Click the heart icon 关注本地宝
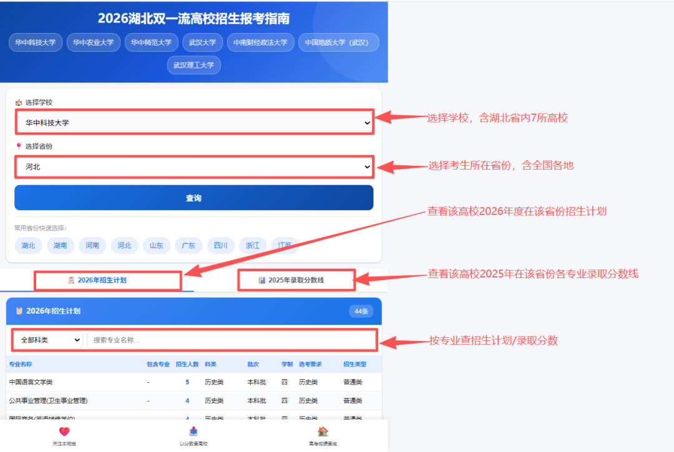 (x=64, y=431)
